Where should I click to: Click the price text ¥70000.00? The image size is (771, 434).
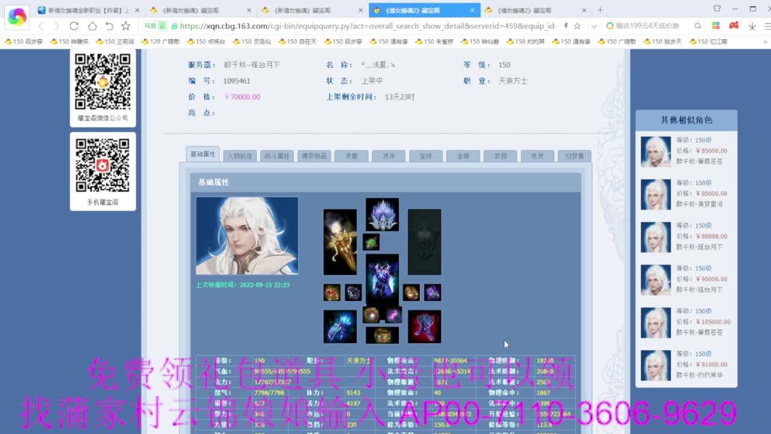(242, 97)
